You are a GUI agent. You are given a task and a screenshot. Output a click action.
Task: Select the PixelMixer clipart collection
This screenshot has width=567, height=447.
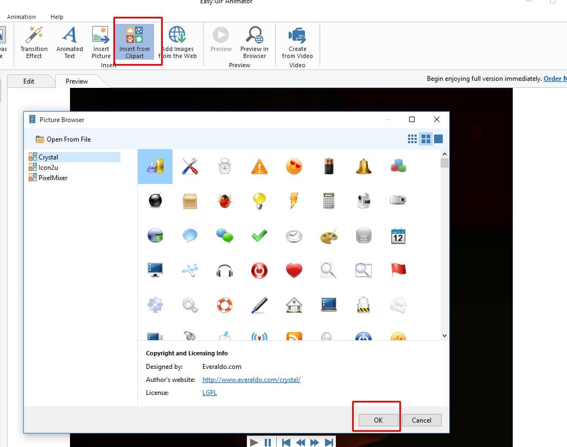(53, 177)
